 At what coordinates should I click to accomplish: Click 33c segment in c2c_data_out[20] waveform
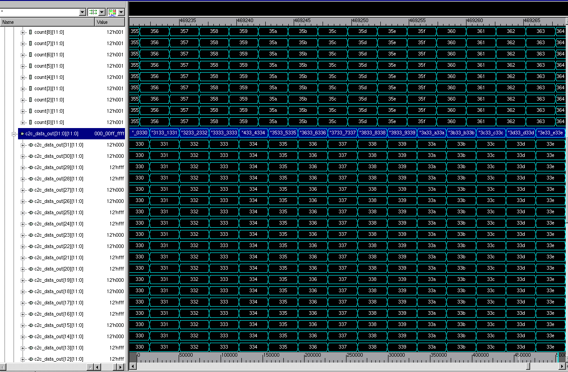point(491,268)
